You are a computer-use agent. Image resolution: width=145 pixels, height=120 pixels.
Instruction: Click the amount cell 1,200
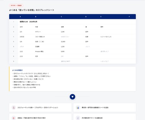click(x=63, y=46)
